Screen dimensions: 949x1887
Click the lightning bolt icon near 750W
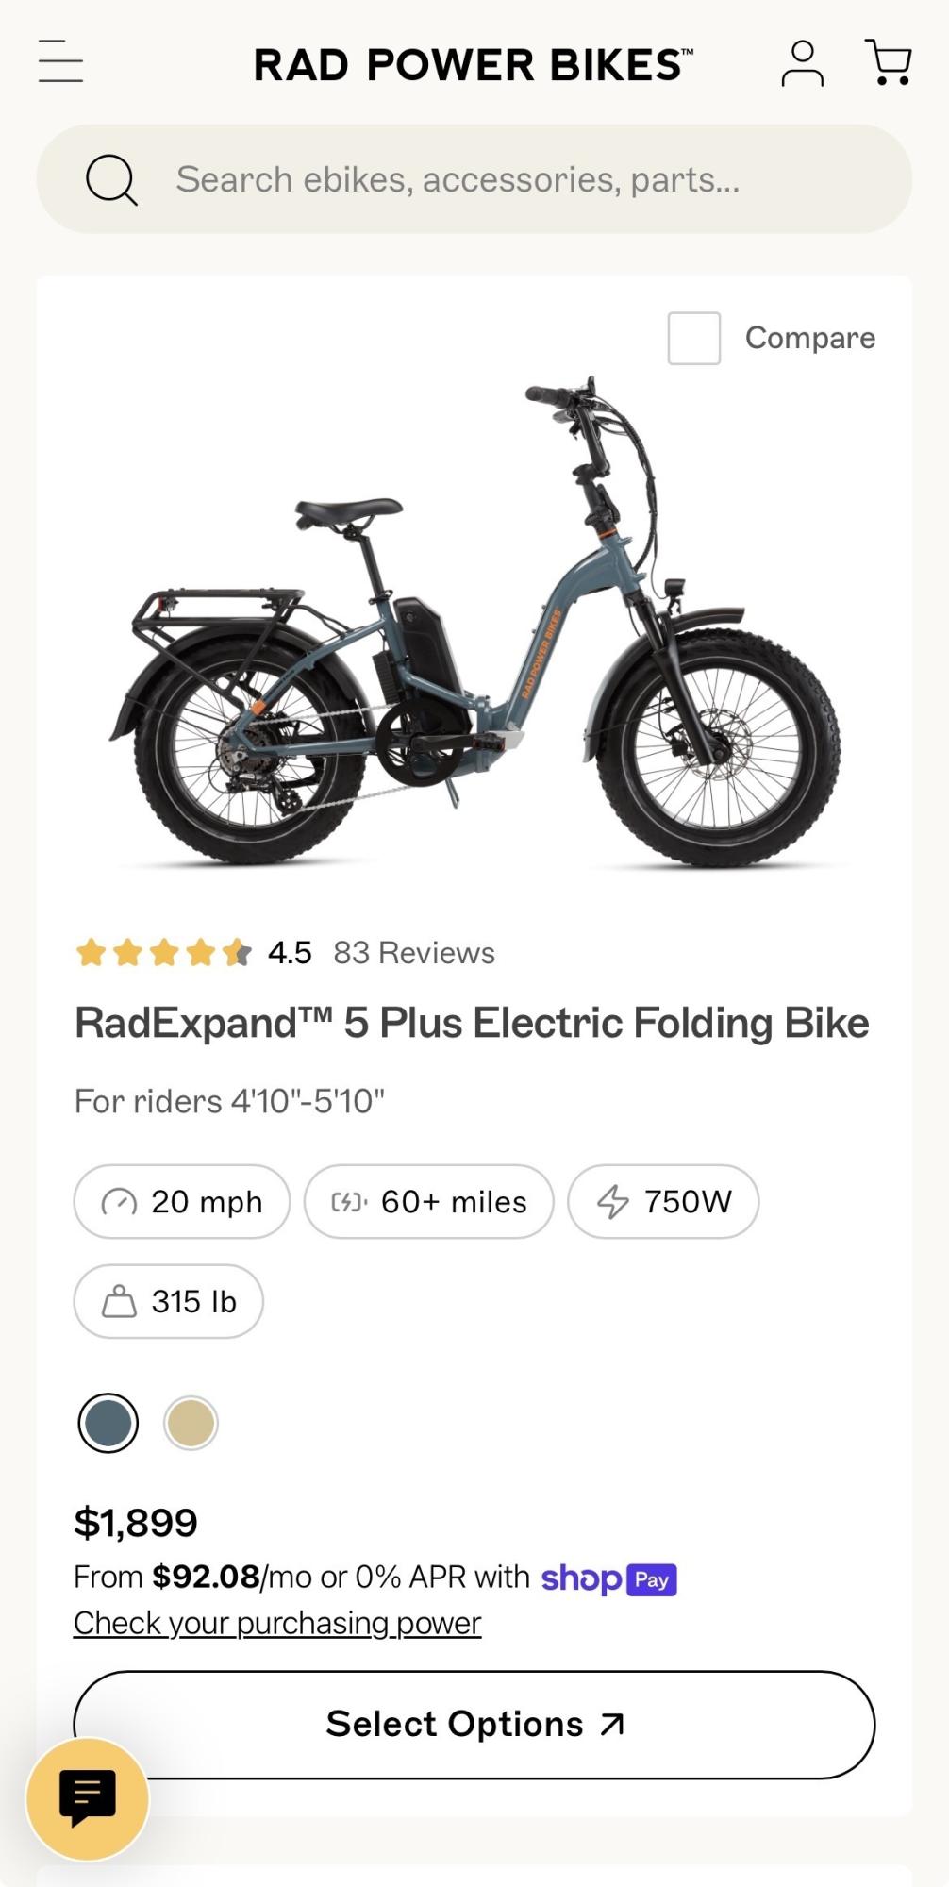pyautogui.click(x=614, y=1201)
